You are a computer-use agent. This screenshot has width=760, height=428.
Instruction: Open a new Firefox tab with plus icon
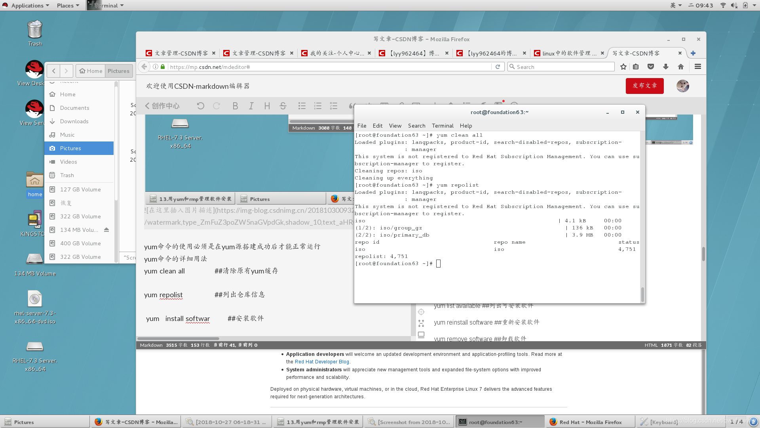[693, 53]
